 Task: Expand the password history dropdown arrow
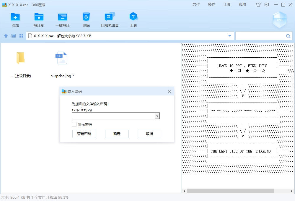point(157,116)
